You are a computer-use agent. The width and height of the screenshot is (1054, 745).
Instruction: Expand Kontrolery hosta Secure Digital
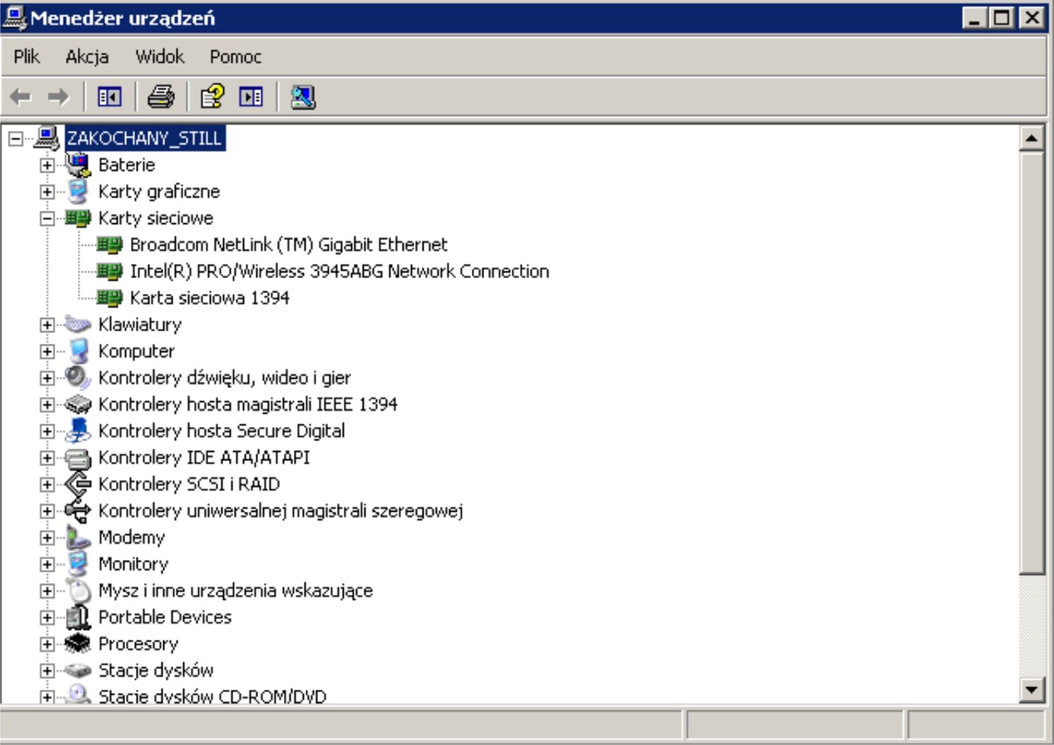tap(47, 431)
